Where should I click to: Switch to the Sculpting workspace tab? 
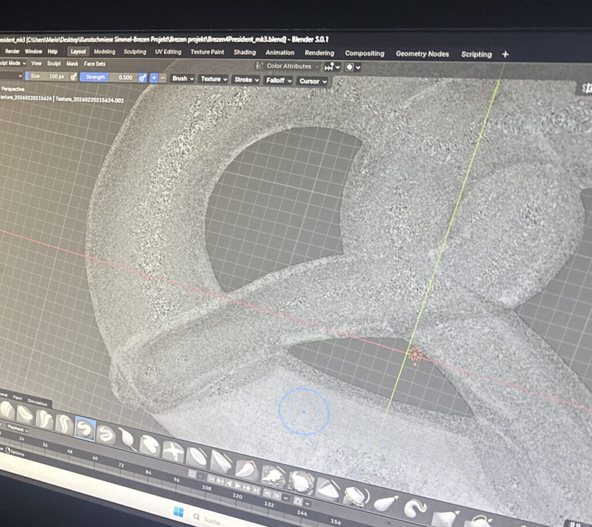[x=135, y=52]
